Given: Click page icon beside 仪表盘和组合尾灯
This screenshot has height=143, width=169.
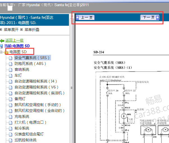Looking at the screenshot, I should pyautogui.click(x=10, y=134).
